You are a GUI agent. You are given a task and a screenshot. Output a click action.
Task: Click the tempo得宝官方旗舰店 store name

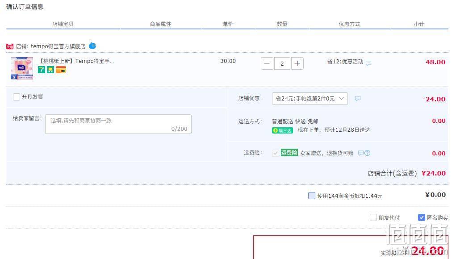pyautogui.click(x=58, y=46)
